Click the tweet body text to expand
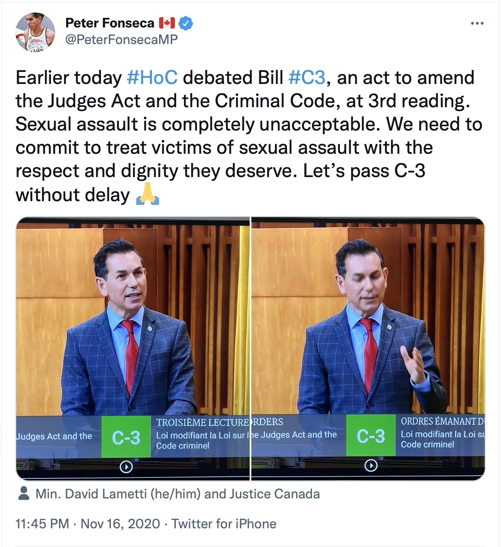 249,136
